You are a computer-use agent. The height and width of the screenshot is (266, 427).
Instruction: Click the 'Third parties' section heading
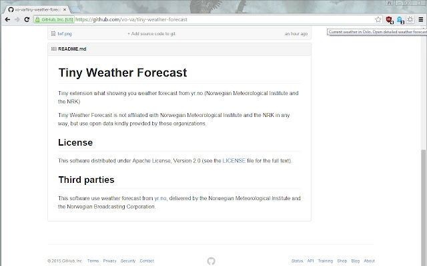[x=86, y=180]
